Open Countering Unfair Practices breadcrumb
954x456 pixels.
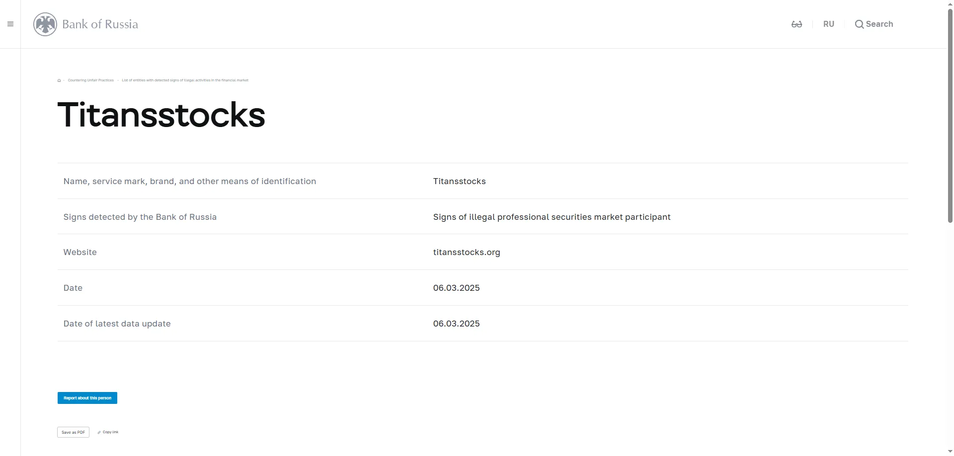[90, 80]
